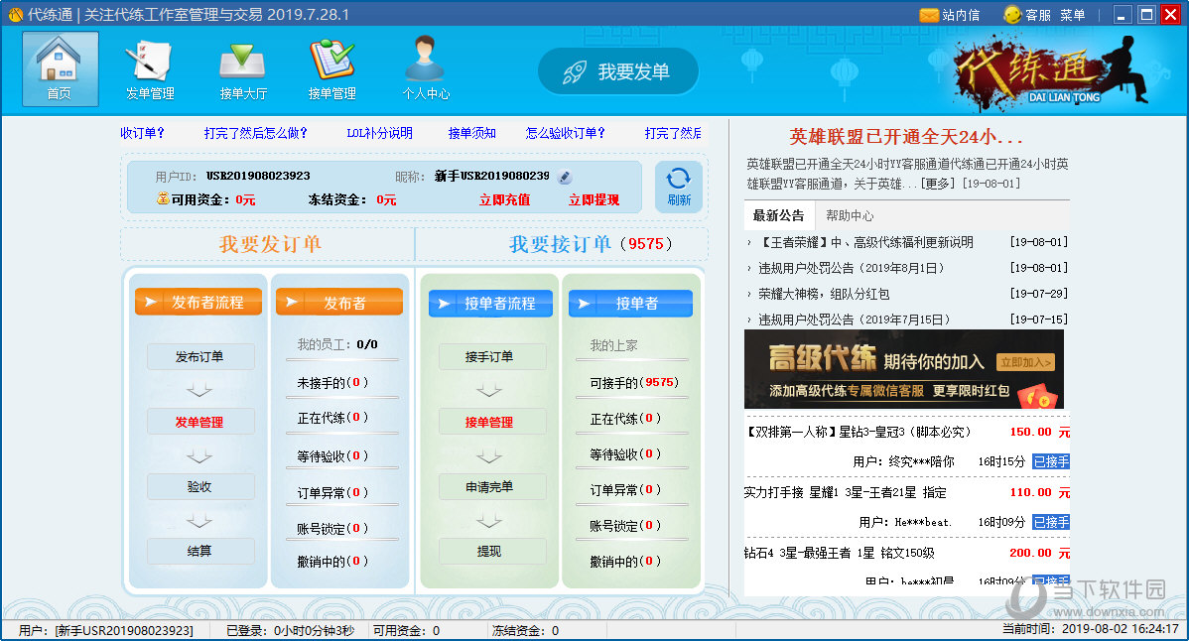Click the 立即充值 link

(x=504, y=200)
